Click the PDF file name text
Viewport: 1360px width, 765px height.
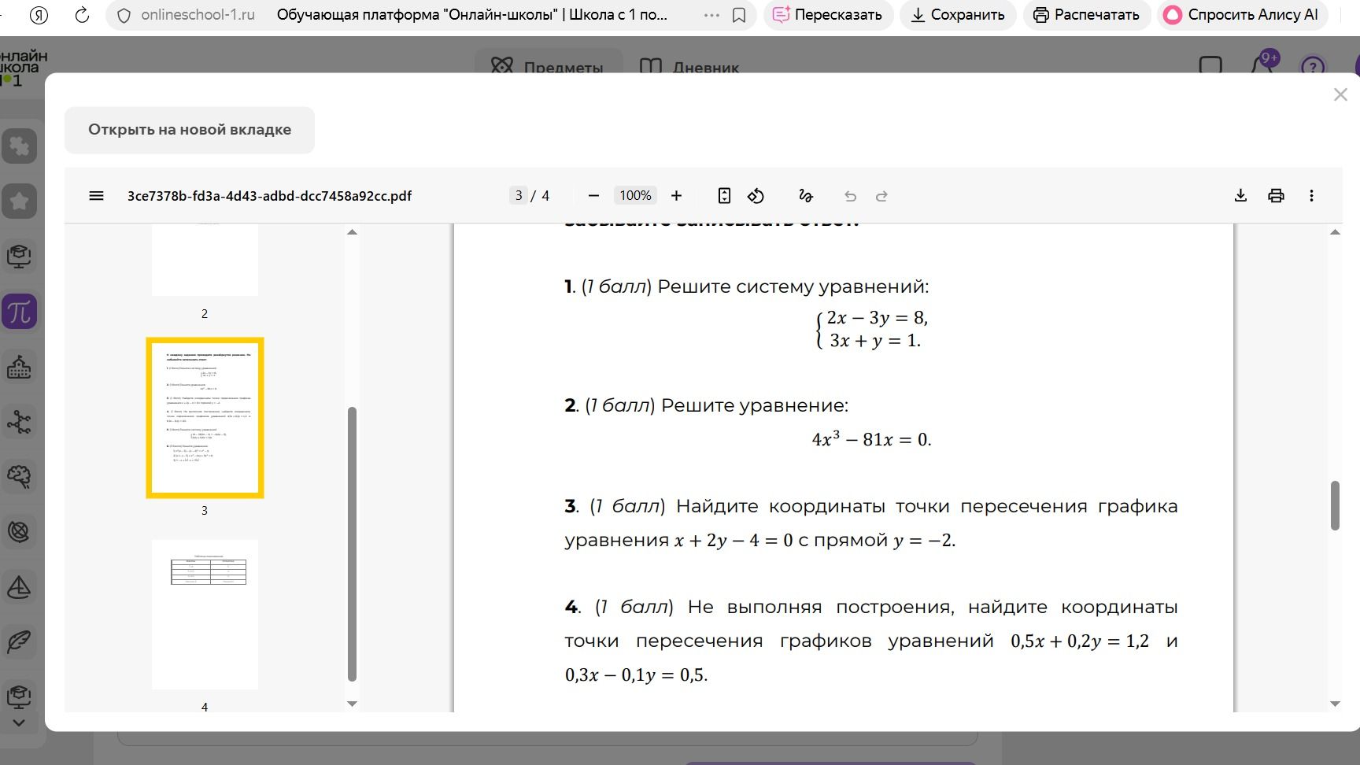click(269, 196)
